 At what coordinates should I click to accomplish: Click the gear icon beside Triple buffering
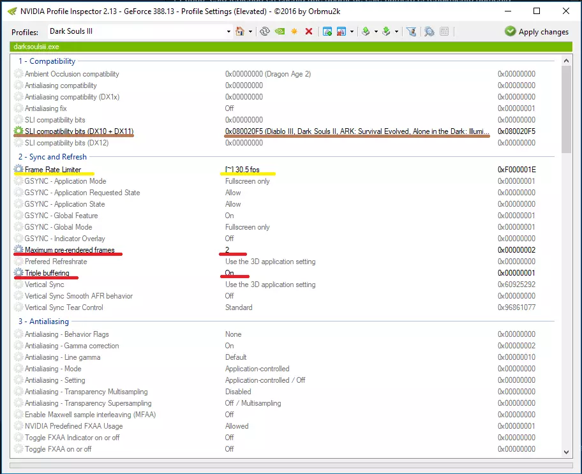pyautogui.click(x=19, y=273)
